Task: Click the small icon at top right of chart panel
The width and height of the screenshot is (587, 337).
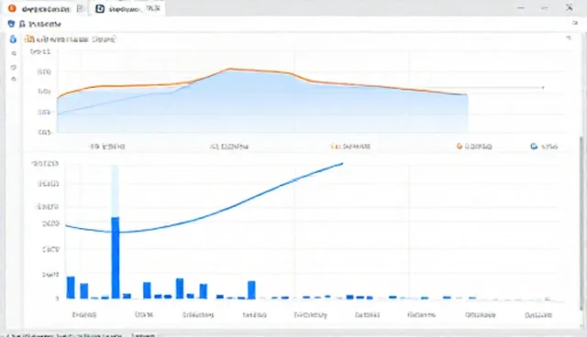Action: 569,38
